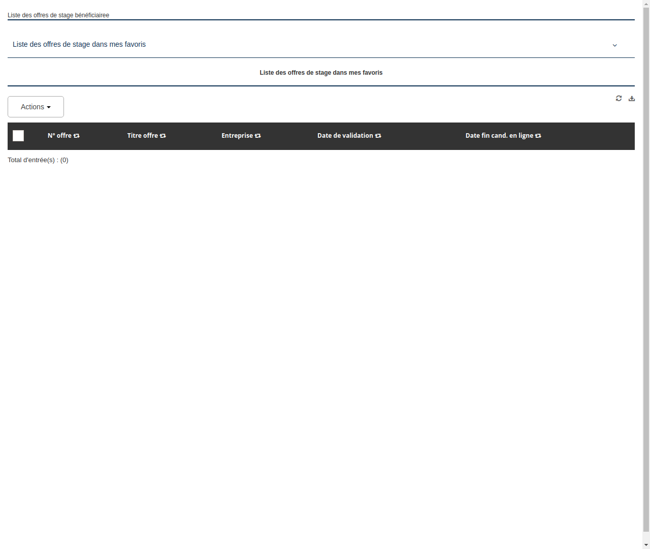The width and height of the screenshot is (650, 549).
Task: Download the offers list
Action: tap(632, 98)
